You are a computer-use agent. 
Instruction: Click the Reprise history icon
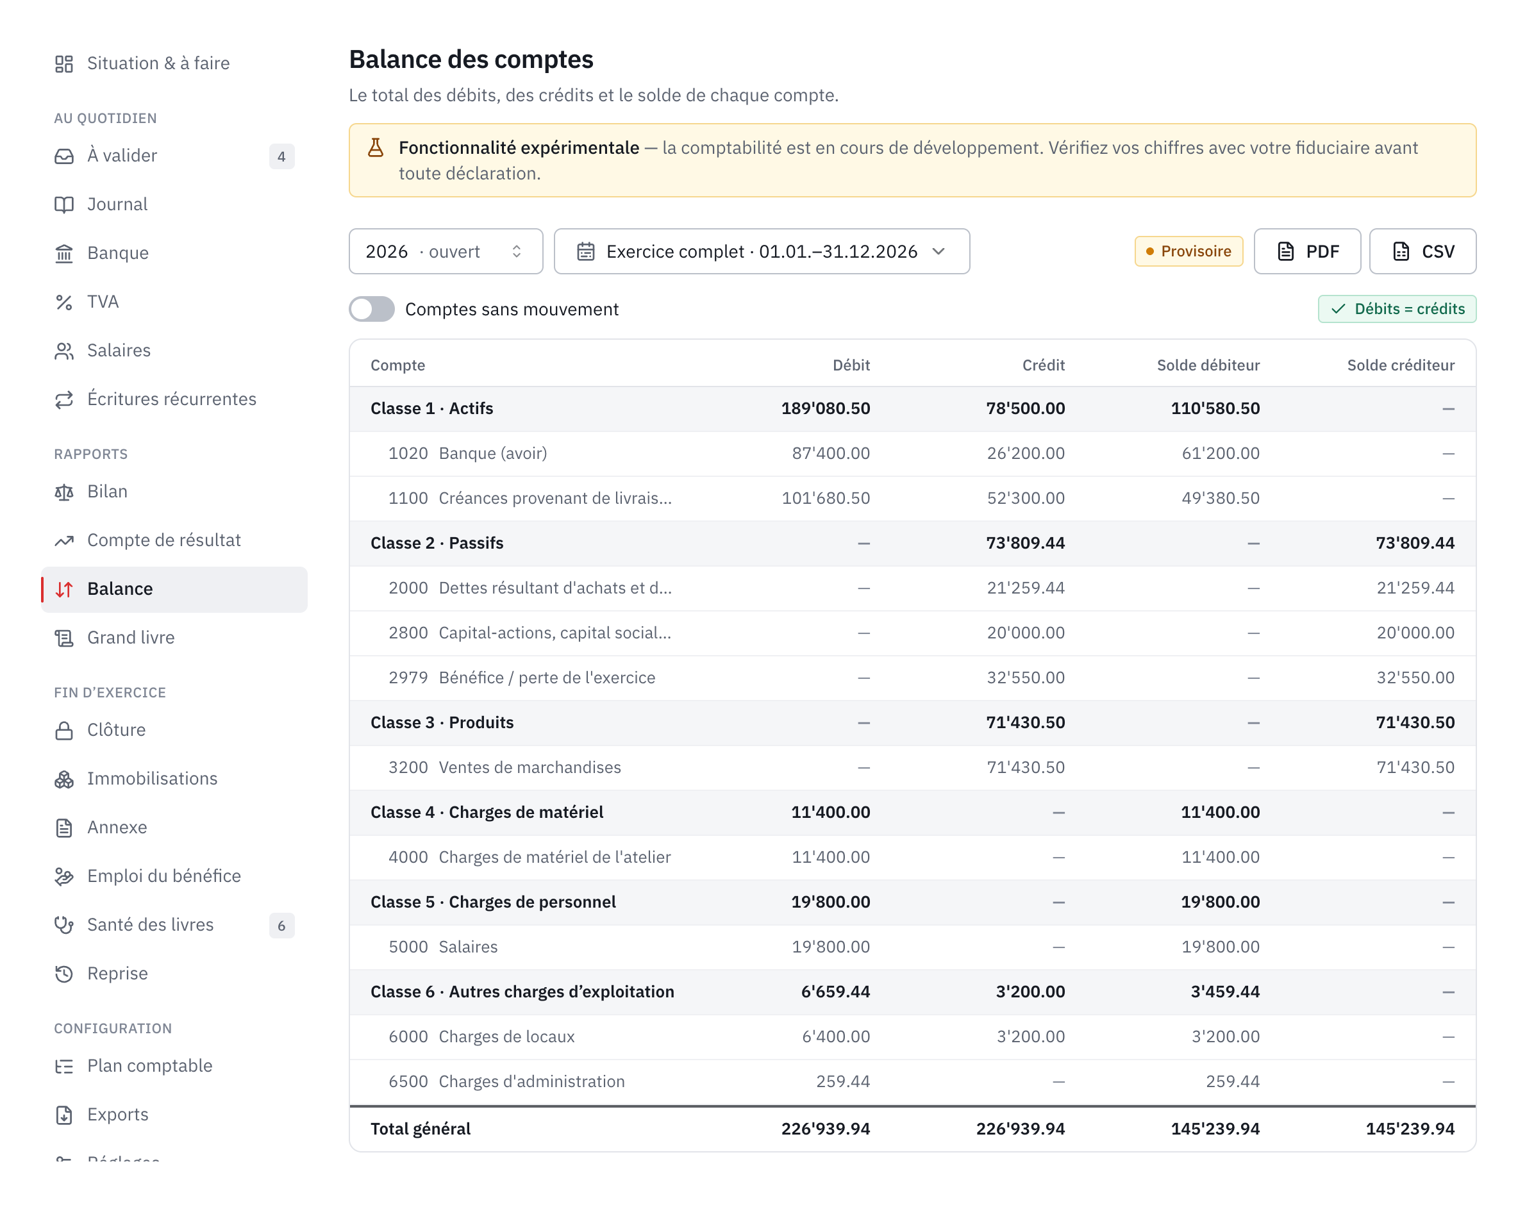click(x=64, y=973)
